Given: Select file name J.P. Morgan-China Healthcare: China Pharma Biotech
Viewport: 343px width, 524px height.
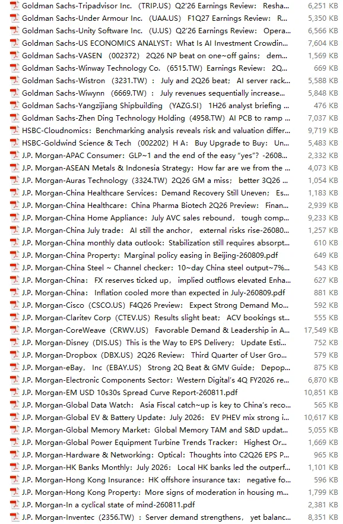Looking at the screenshot, I should tap(155, 205).
